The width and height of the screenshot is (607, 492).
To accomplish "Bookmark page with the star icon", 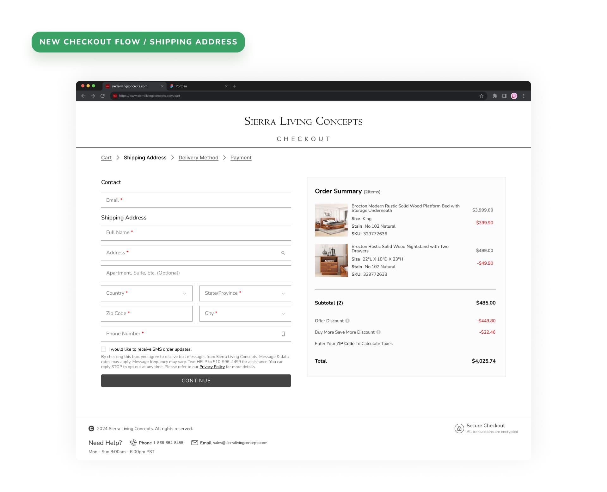I will click(x=481, y=96).
